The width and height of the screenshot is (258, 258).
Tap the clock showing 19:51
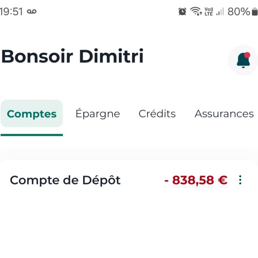click(11, 11)
